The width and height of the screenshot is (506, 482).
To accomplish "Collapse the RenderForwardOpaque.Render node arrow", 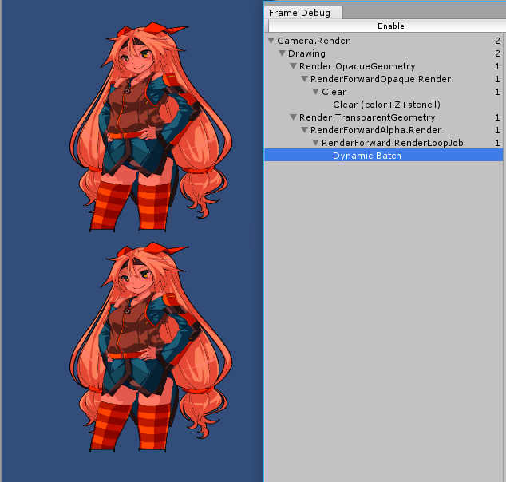I will tap(304, 79).
